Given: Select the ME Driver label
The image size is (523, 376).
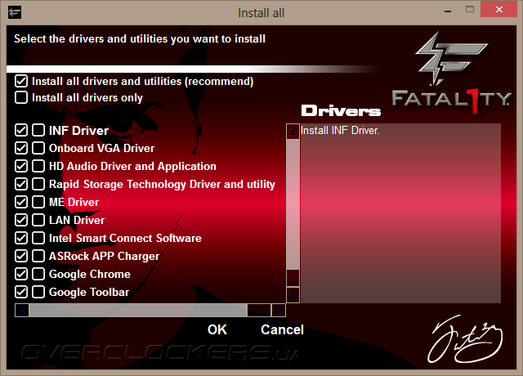Looking at the screenshot, I should click(x=74, y=202).
